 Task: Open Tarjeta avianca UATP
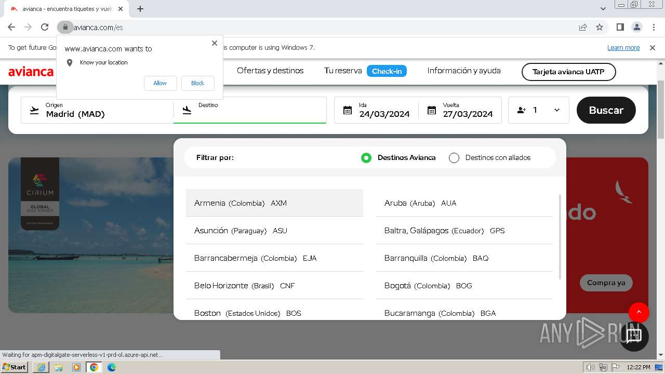568,72
